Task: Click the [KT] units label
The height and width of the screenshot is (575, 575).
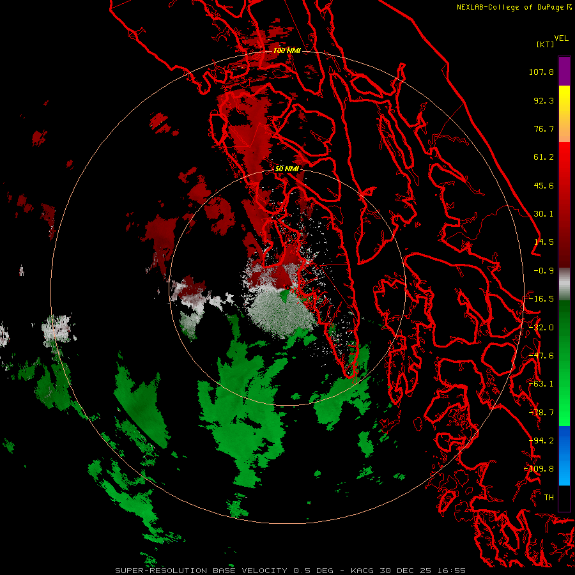Action: point(546,44)
